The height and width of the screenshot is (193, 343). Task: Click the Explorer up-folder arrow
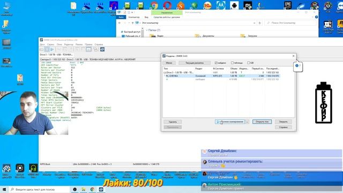[132, 23]
